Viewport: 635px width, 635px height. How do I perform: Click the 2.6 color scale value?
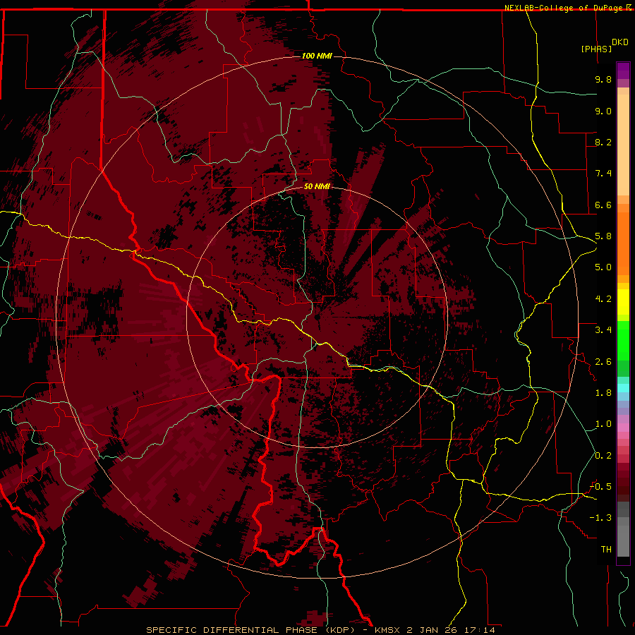click(x=603, y=362)
